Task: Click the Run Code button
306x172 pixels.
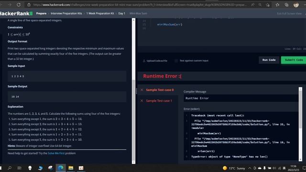Action: click(269, 60)
